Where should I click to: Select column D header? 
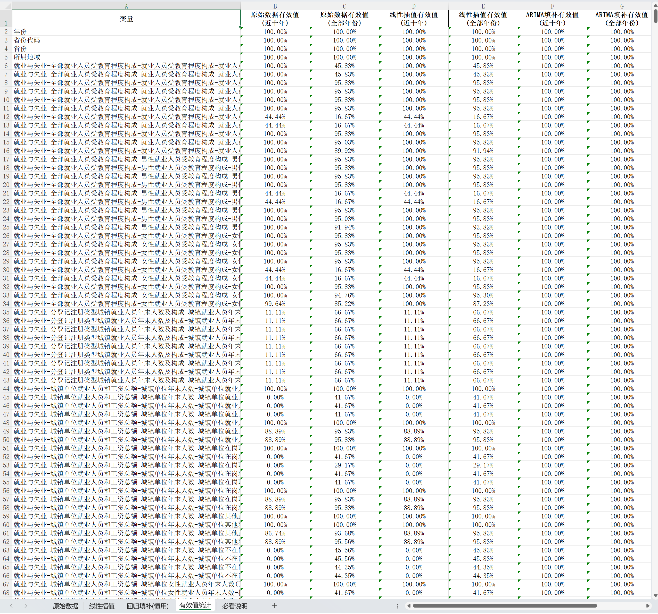(414, 6)
